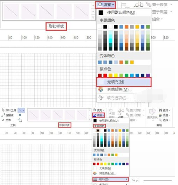Select the third thumbnail in the small style gallery

[58, 114]
